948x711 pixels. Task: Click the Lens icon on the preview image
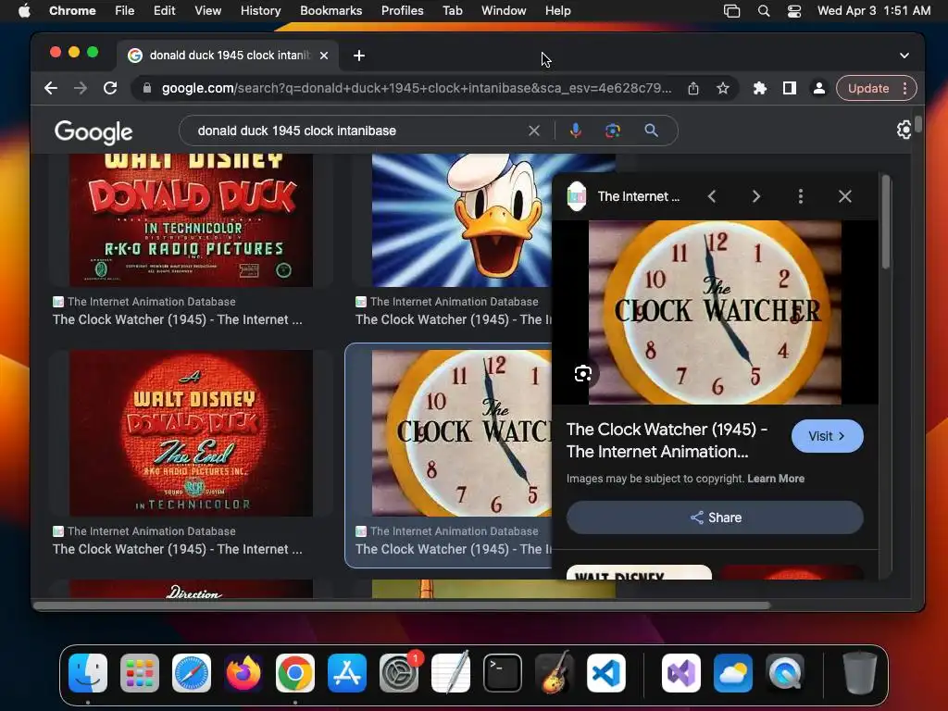(583, 374)
